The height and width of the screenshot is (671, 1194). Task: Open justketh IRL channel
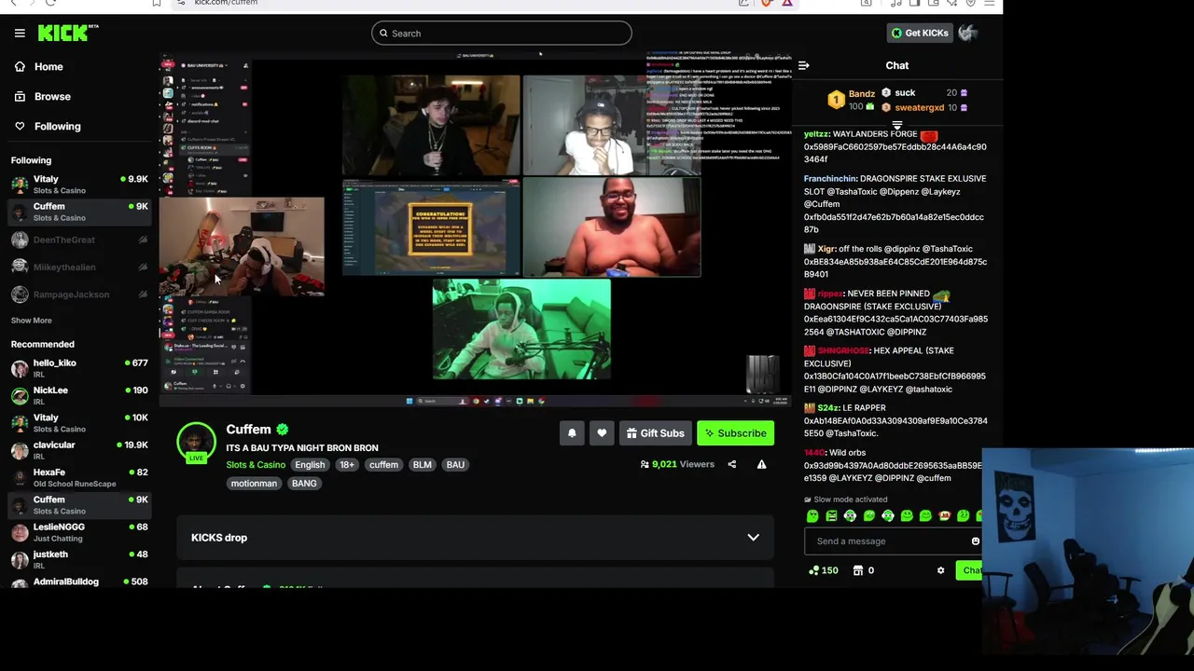tap(79, 559)
